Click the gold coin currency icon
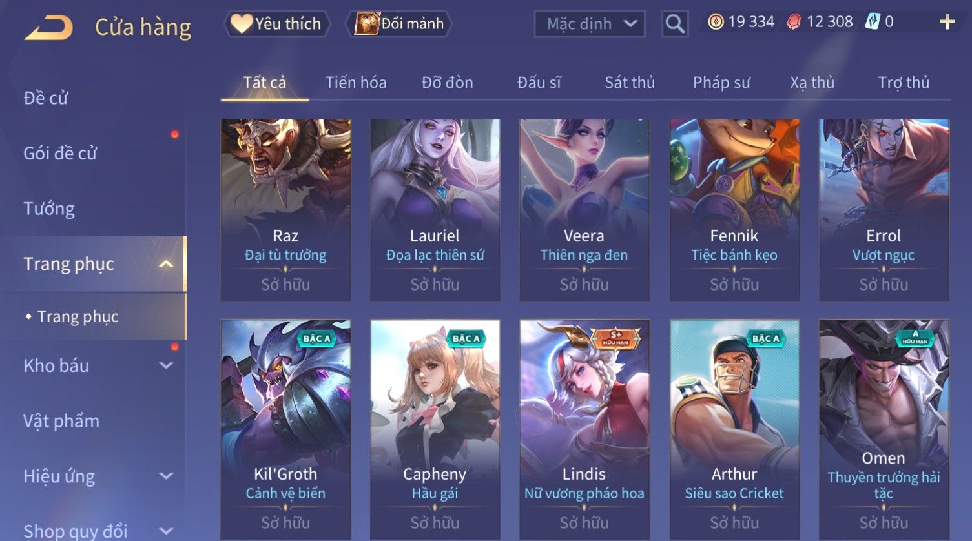The image size is (972, 541). (716, 22)
